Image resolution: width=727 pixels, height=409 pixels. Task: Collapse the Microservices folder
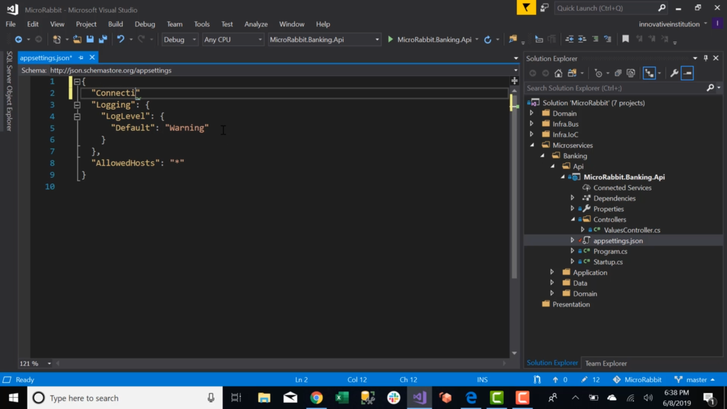pyautogui.click(x=533, y=145)
